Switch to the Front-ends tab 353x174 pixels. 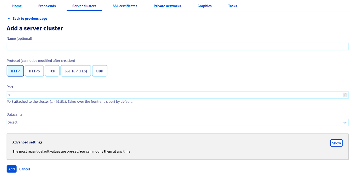pos(47,6)
